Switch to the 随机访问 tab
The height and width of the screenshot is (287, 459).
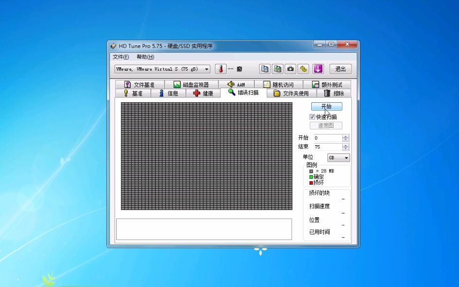[279, 84]
